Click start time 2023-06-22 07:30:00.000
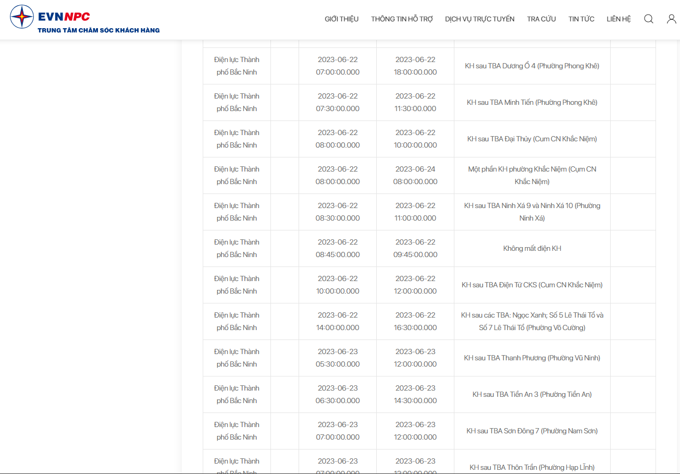 pos(338,103)
